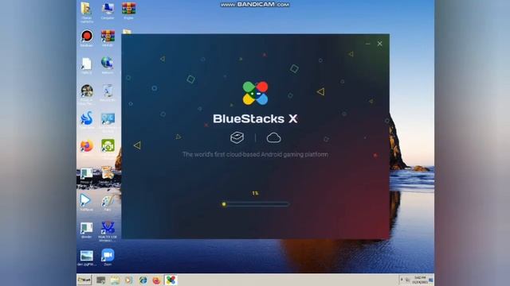Viewport: 510px width, 286px height.
Task: Open the Start menu button
Action: 84,280
